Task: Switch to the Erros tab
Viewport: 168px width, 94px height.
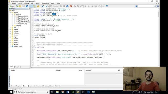Action: tap(13, 86)
